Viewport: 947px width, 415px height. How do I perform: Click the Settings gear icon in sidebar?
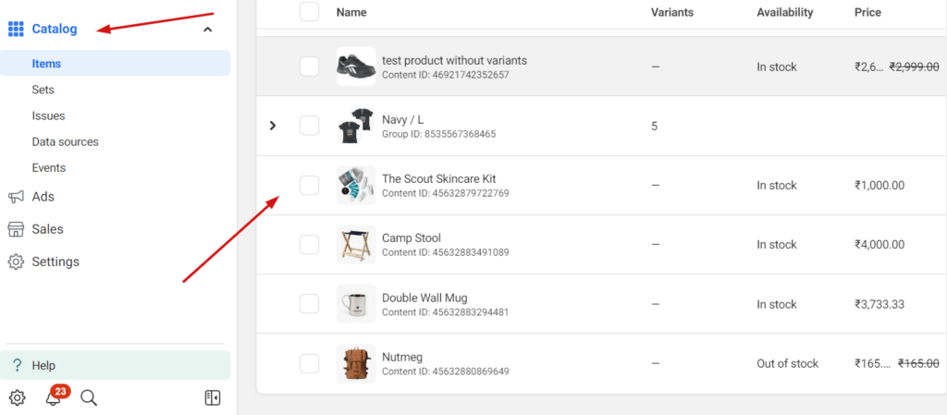coord(16,262)
